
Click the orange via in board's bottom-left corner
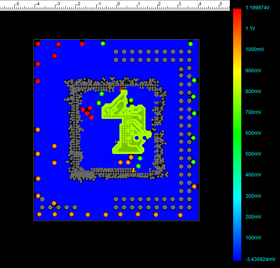[x=39, y=214]
